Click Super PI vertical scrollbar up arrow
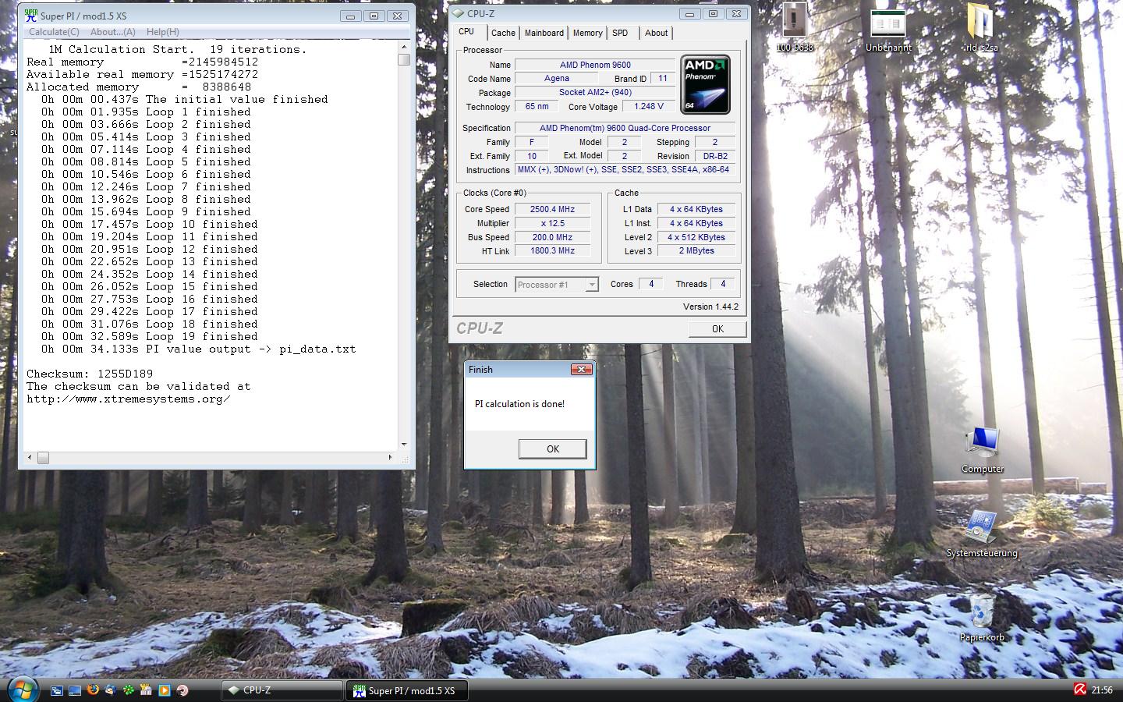The width and height of the screenshot is (1123, 702). pos(404,47)
